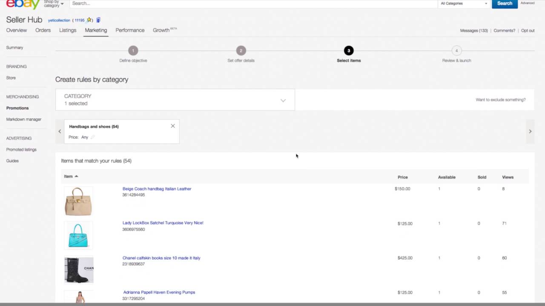Switch to the Overview tab
The height and width of the screenshot is (306, 545).
tap(17, 30)
